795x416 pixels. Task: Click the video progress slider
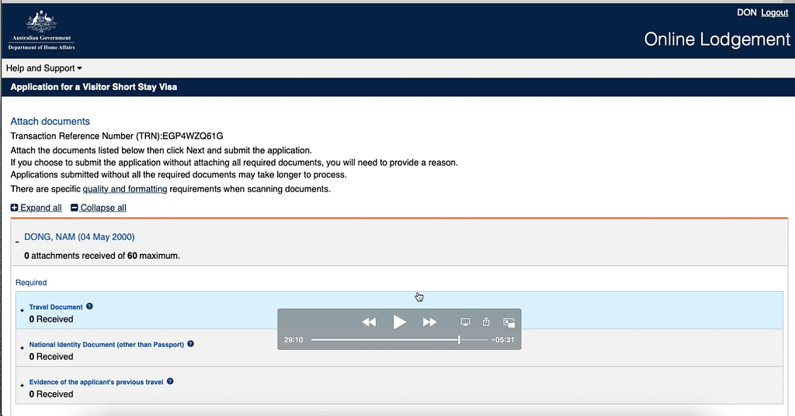point(399,340)
